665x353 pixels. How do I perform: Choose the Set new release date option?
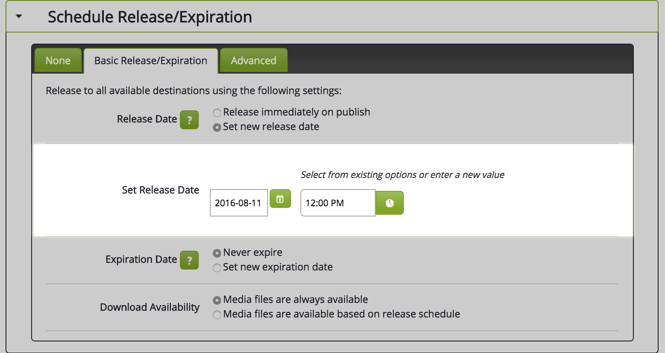(217, 128)
